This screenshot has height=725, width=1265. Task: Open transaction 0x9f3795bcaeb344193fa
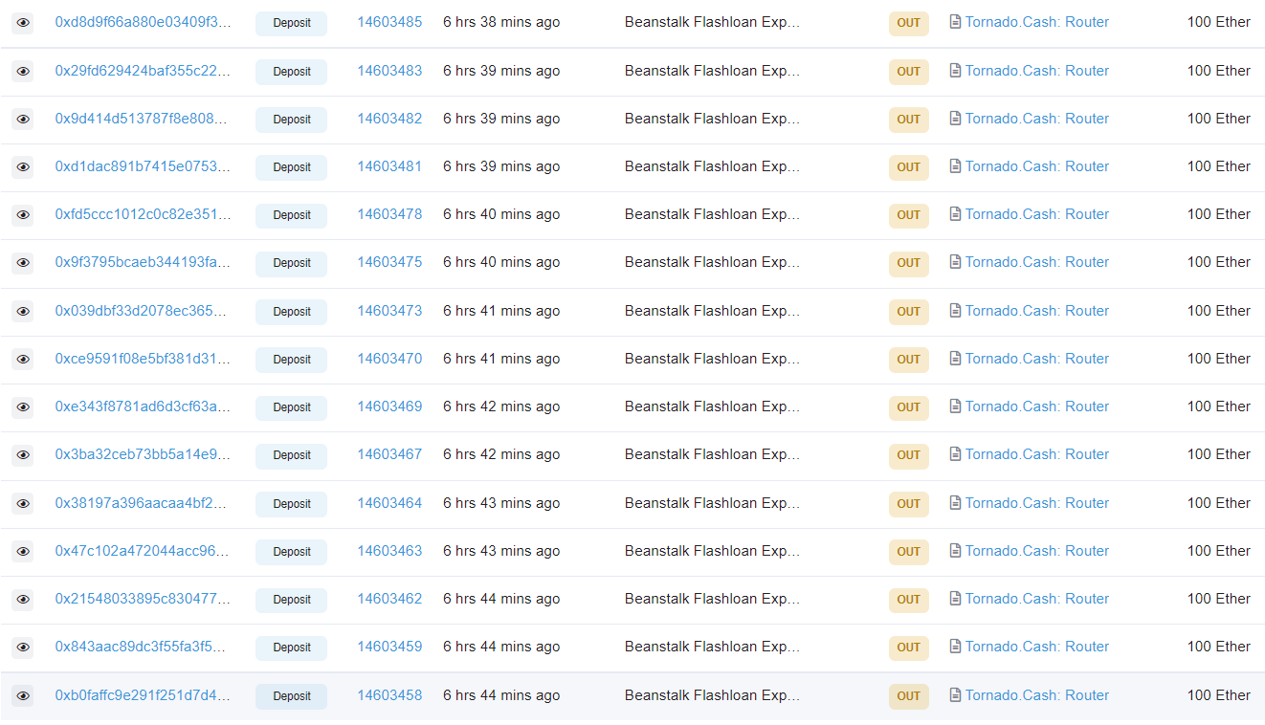tap(143, 262)
